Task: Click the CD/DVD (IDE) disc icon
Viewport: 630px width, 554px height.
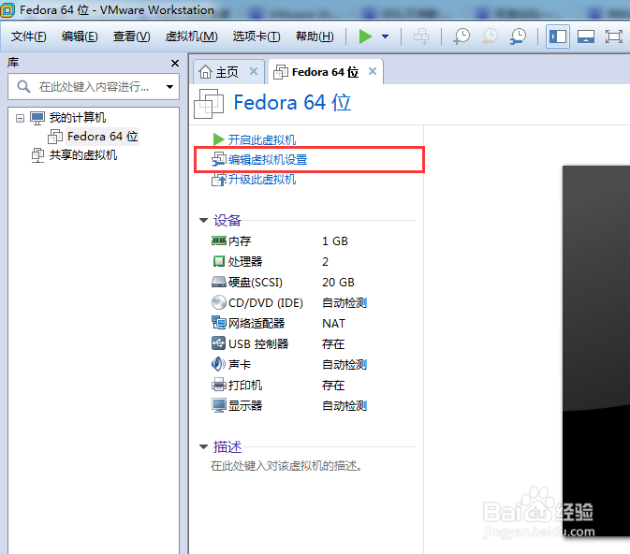Action: pos(219,302)
